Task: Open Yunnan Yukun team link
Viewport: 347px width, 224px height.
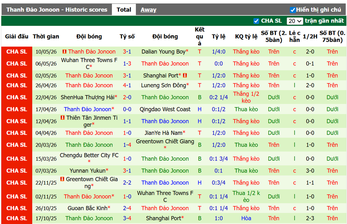Action: 87,171
